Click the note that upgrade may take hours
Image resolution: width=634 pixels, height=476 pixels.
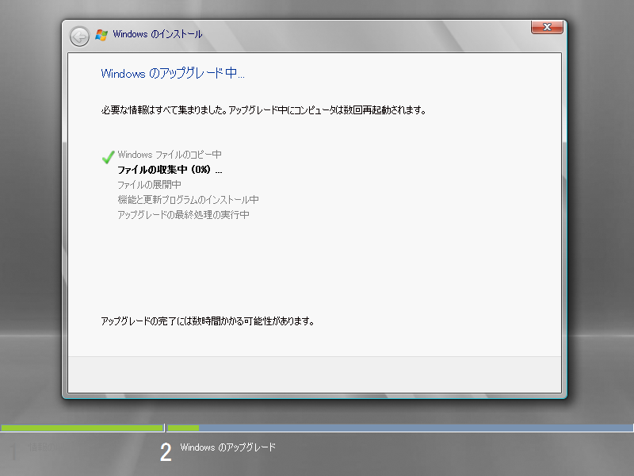[208, 321]
